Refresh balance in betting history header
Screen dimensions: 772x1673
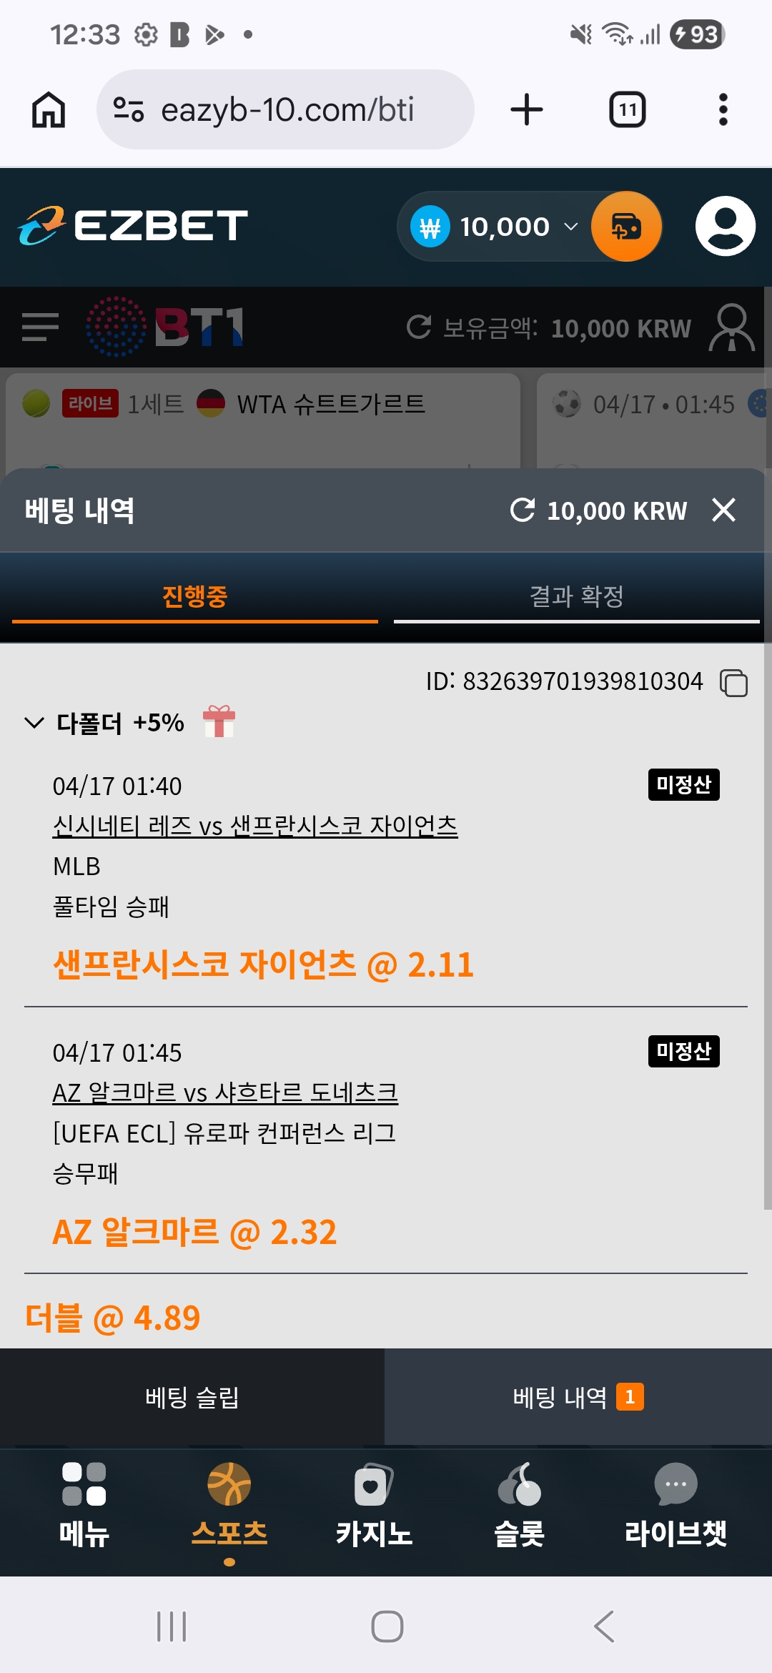click(x=523, y=510)
